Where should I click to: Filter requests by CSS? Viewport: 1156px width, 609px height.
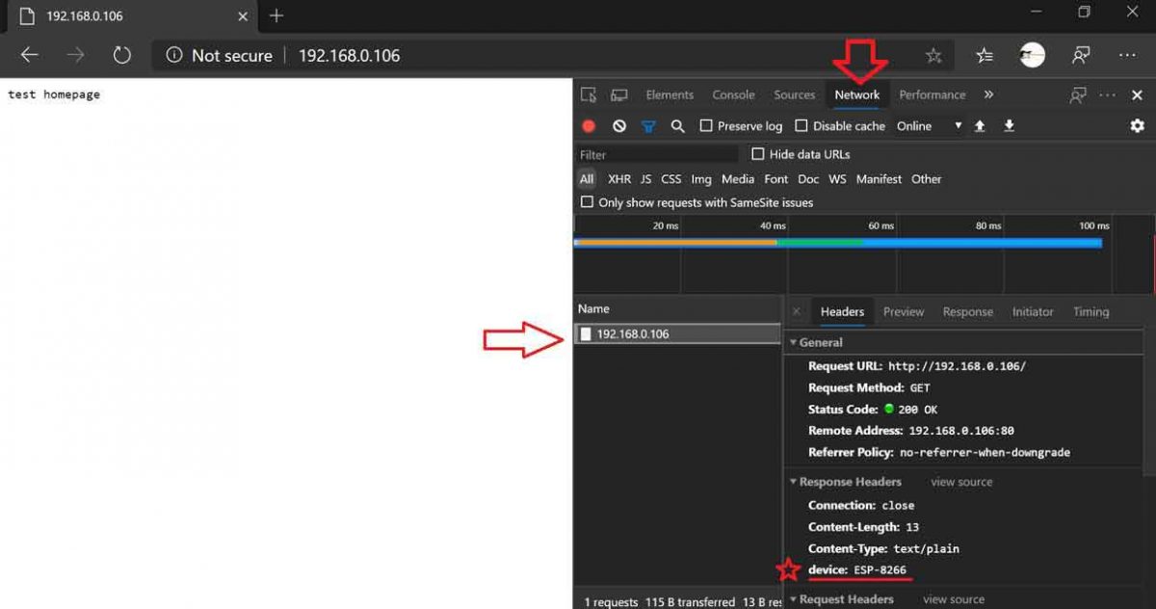click(671, 179)
